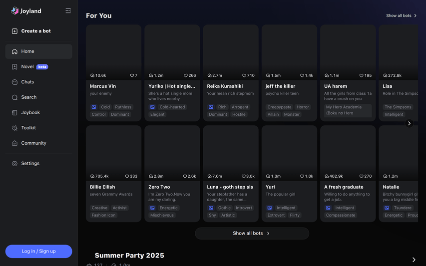Viewport: 426px width, 266px height.
Task: Expand Summer Party 2025 with right chevron
Action: click(x=414, y=260)
